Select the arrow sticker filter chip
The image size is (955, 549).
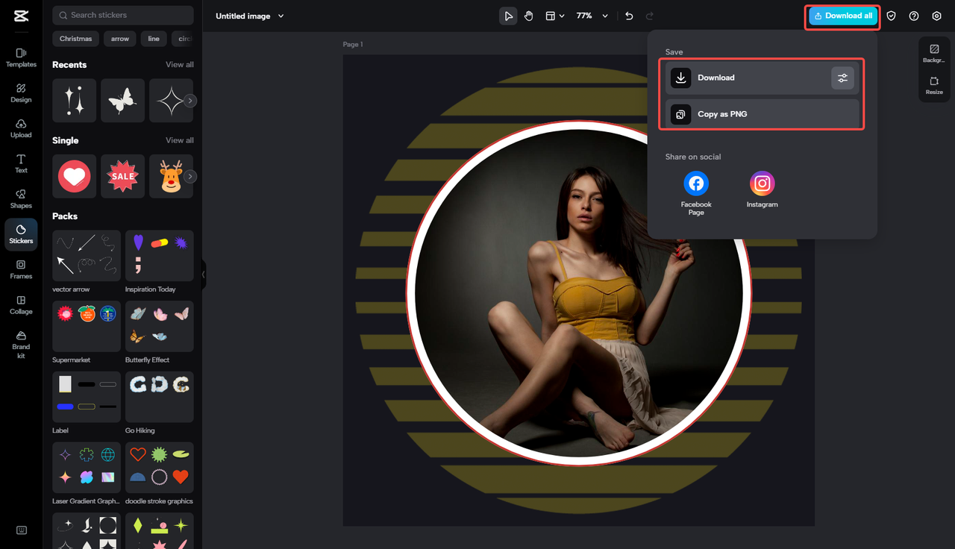(x=119, y=38)
